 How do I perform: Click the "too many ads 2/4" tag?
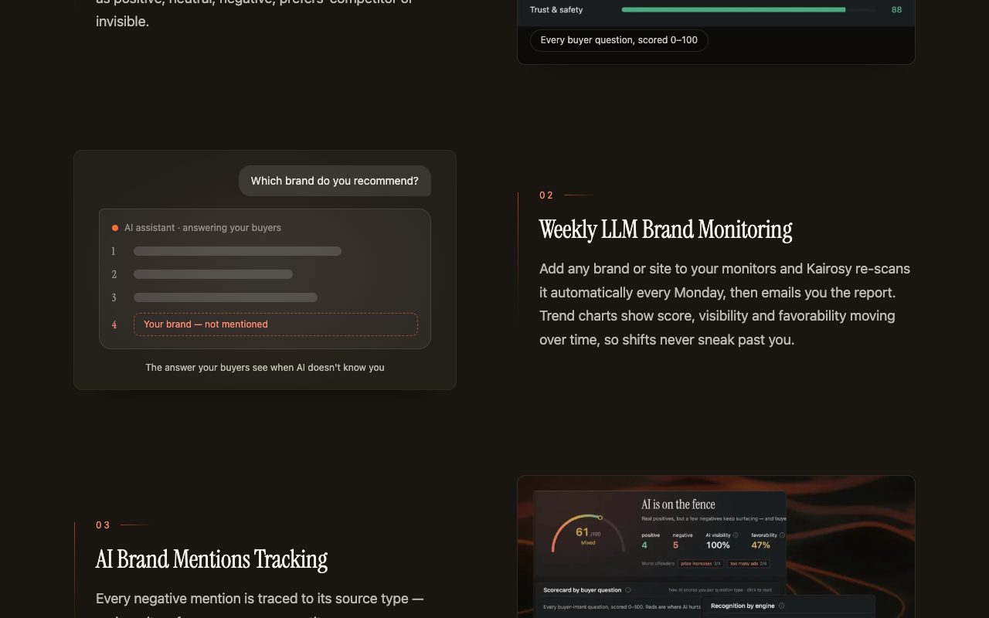coord(748,564)
